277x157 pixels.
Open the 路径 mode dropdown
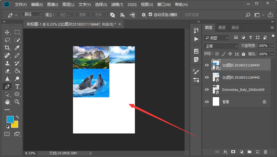tap(32, 14)
